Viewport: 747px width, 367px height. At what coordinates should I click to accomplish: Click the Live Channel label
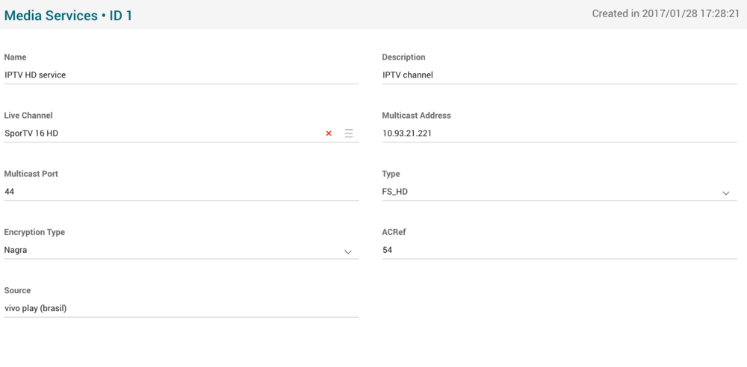28,116
